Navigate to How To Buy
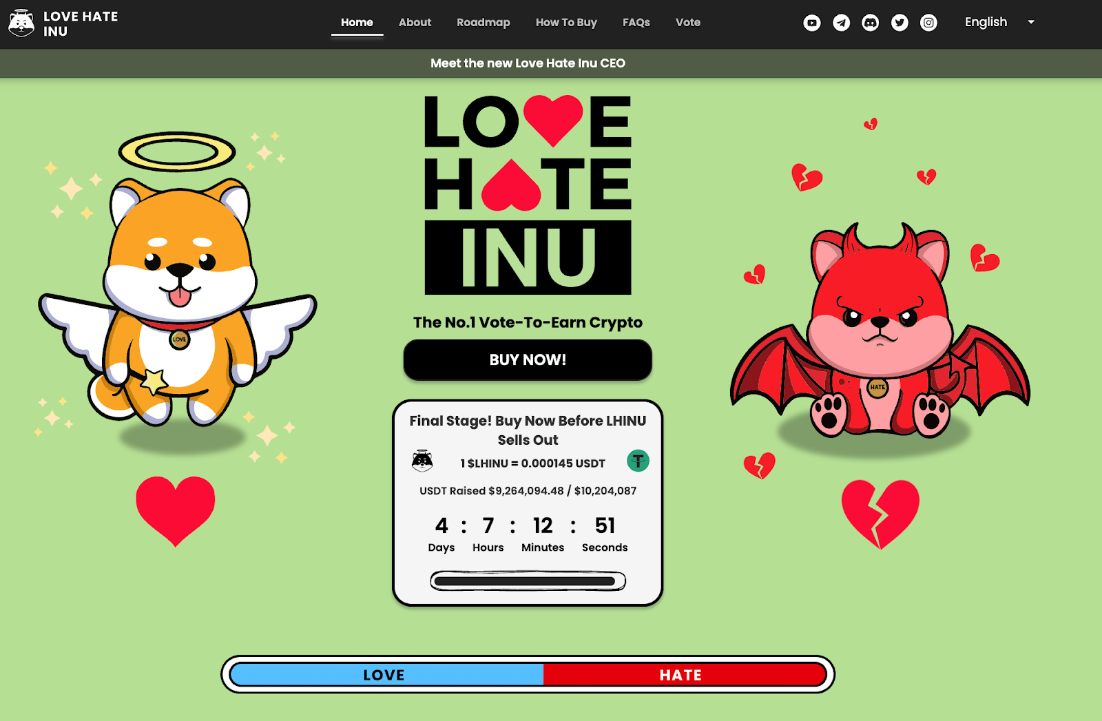 pos(566,23)
